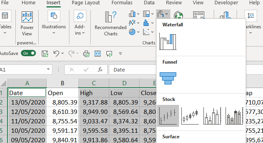Expand the Redo history dropdown arrow

(78, 53)
